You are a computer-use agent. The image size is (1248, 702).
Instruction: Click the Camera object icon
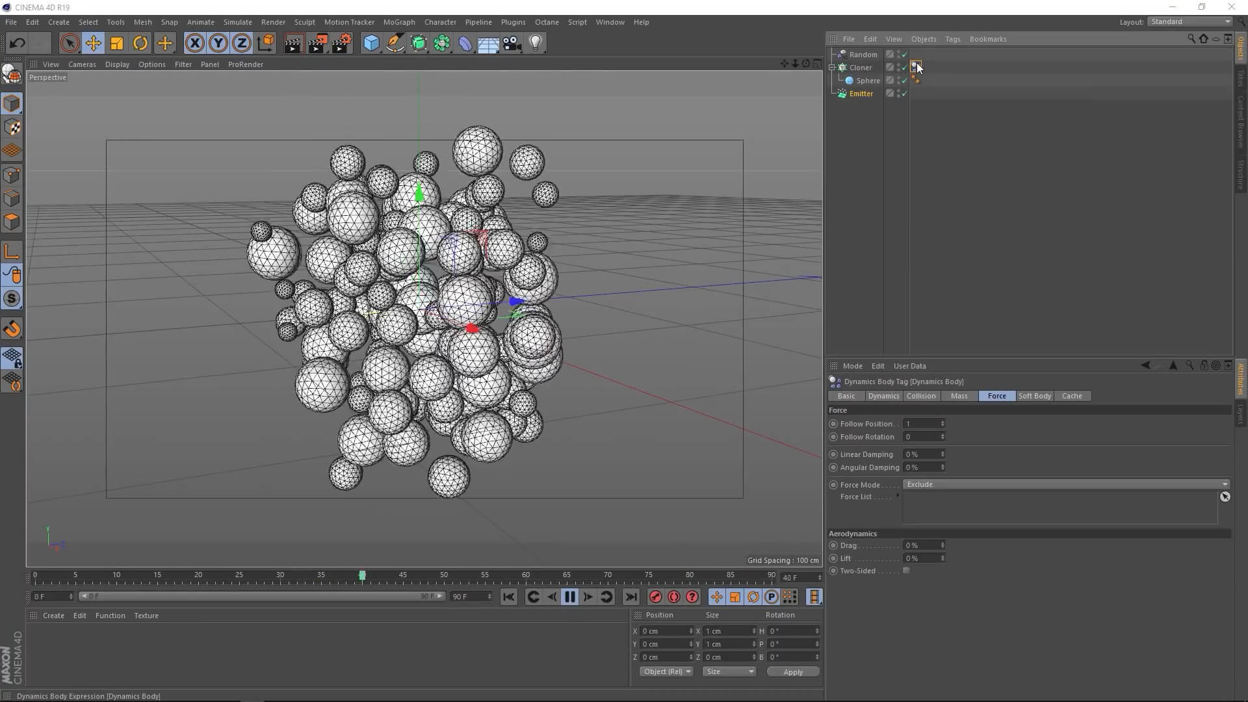(x=512, y=44)
